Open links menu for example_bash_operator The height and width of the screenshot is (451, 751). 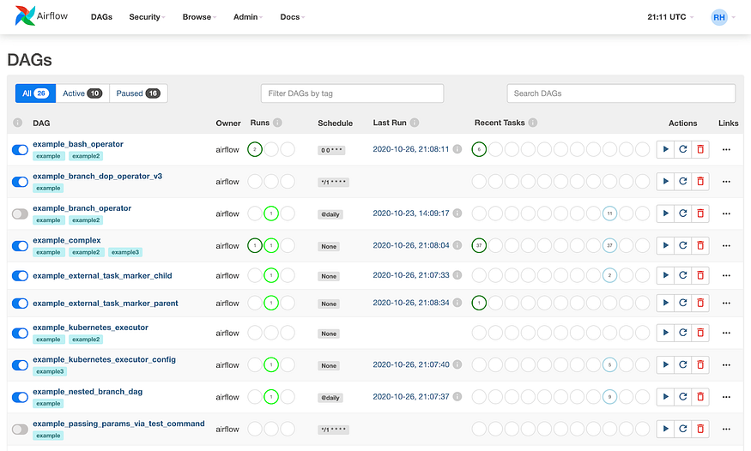click(x=726, y=149)
